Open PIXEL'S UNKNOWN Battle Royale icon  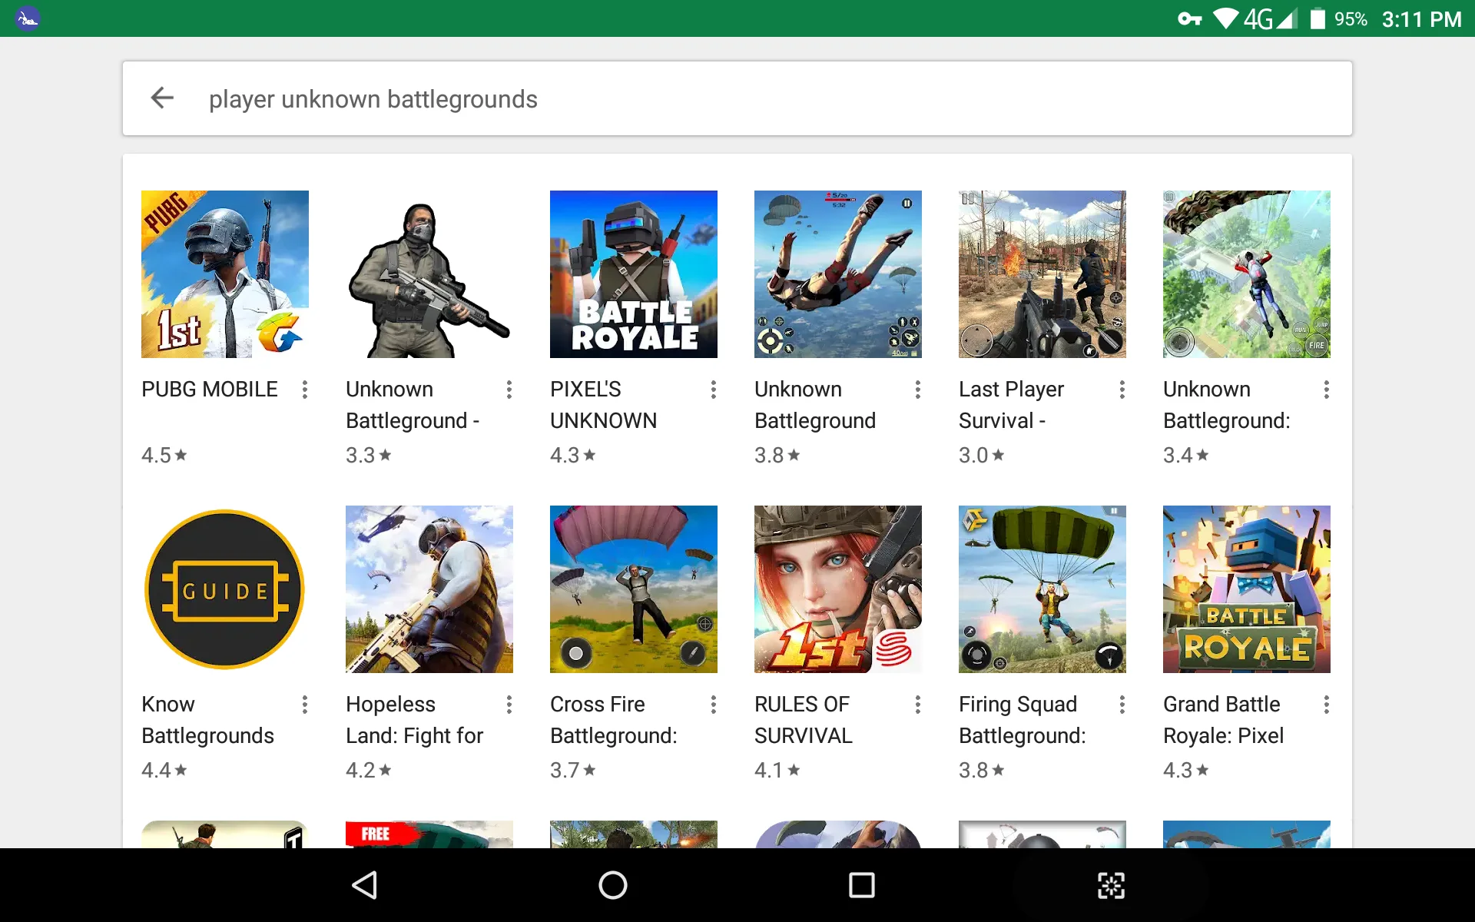633,274
